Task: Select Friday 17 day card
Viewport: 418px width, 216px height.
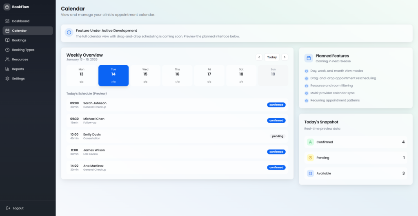Action: pyautogui.click(x=209, y=75)
